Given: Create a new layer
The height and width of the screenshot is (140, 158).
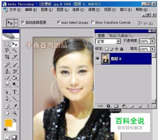Looking at the screenshot, I should tap(140, 106).
